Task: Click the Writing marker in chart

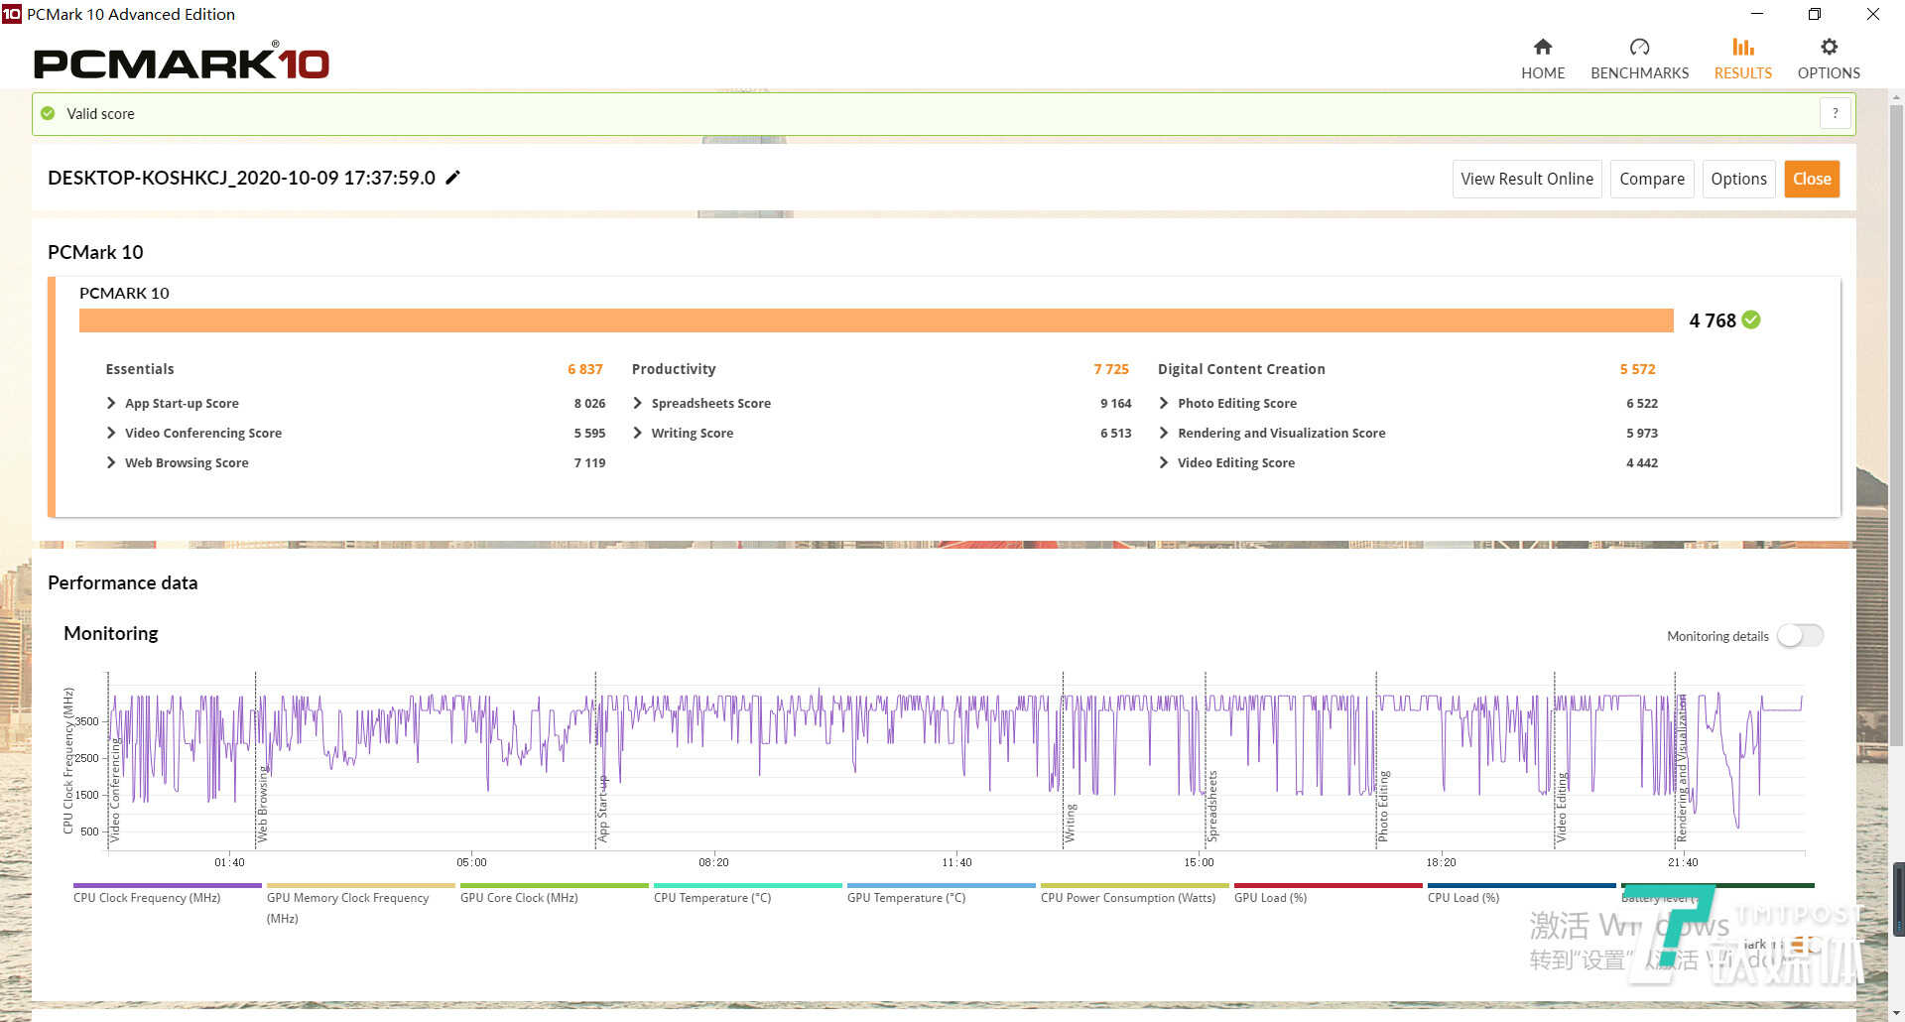Action: 1070,824
